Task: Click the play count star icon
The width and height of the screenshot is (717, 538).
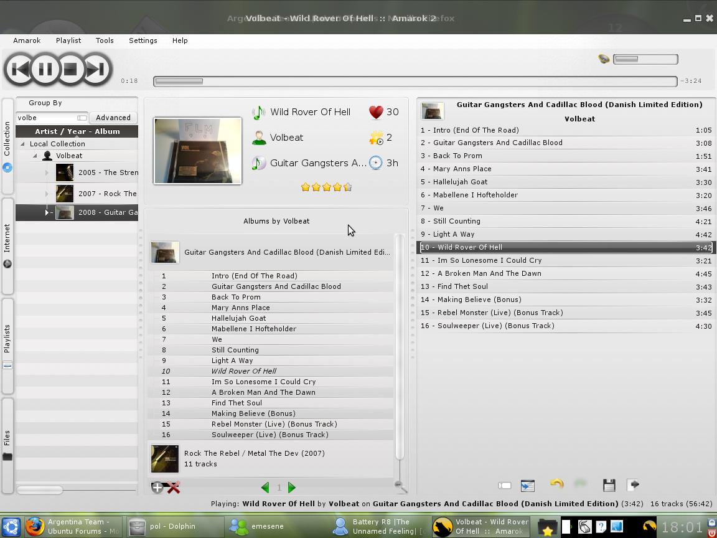Action: [376, 137]
